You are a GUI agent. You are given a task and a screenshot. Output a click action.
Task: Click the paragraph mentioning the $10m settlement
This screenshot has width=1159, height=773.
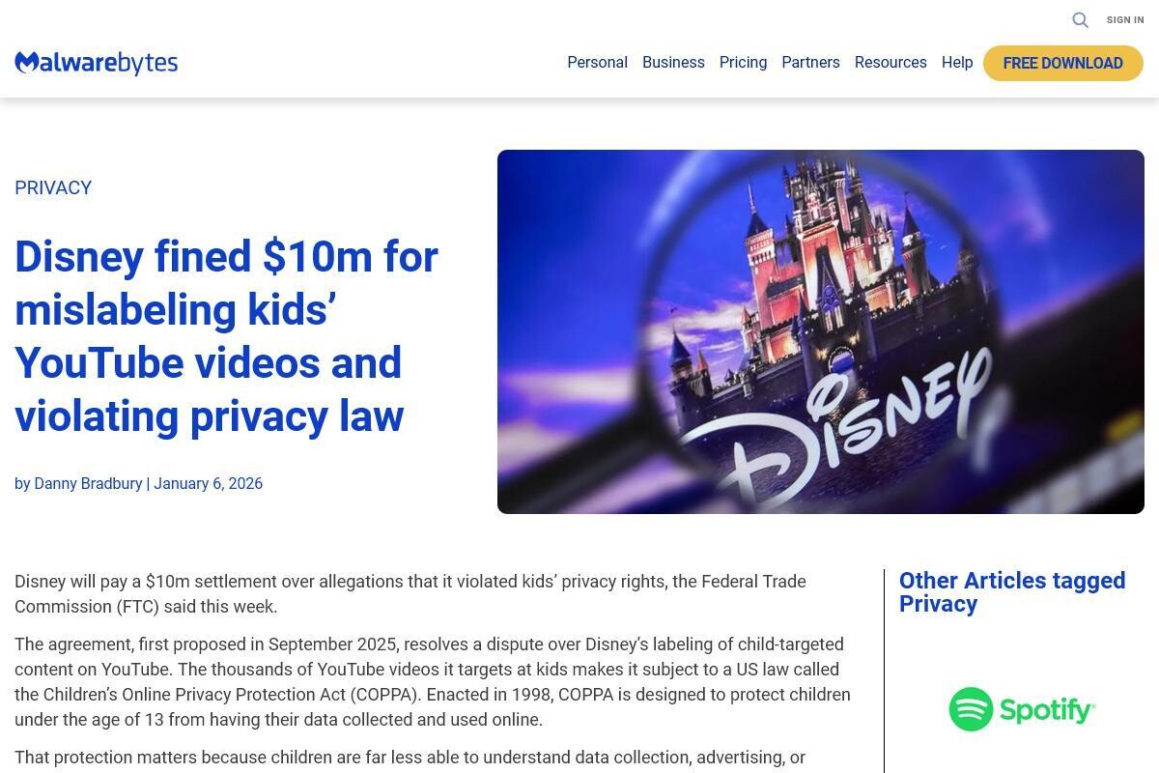tap(410, 594)
